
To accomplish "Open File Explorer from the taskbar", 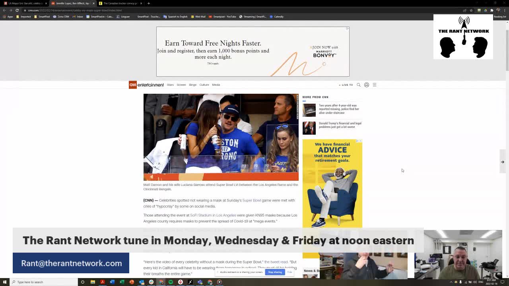I will 93,282.
